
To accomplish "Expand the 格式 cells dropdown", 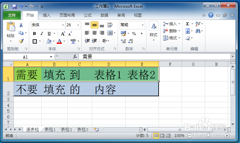I will [x=179, y=38].
